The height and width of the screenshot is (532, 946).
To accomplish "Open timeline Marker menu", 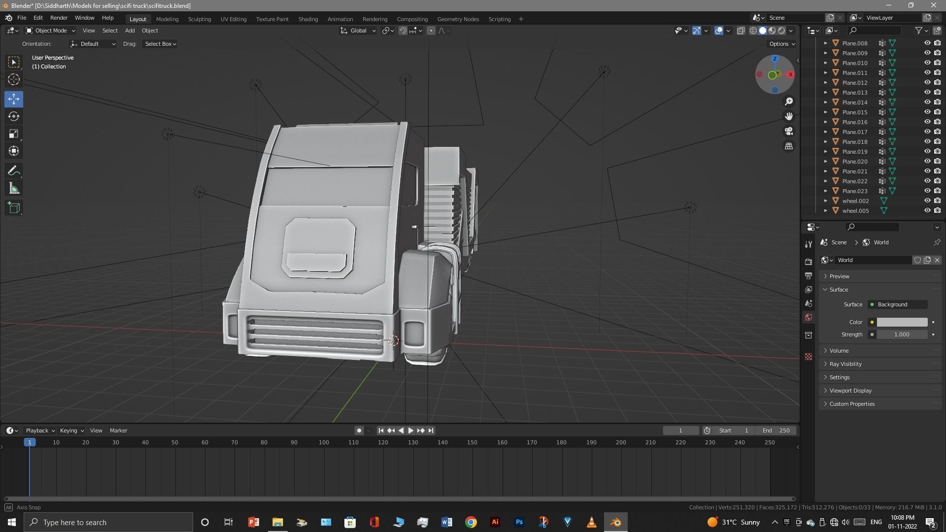I will 118,431.
